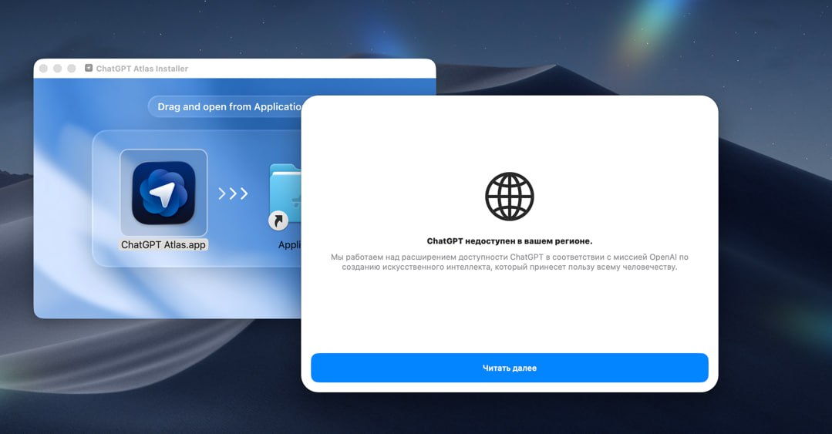Screen dimensions: 832x434
Task: Click the triple chevron arrows between icons
Action: coord(233,193)
